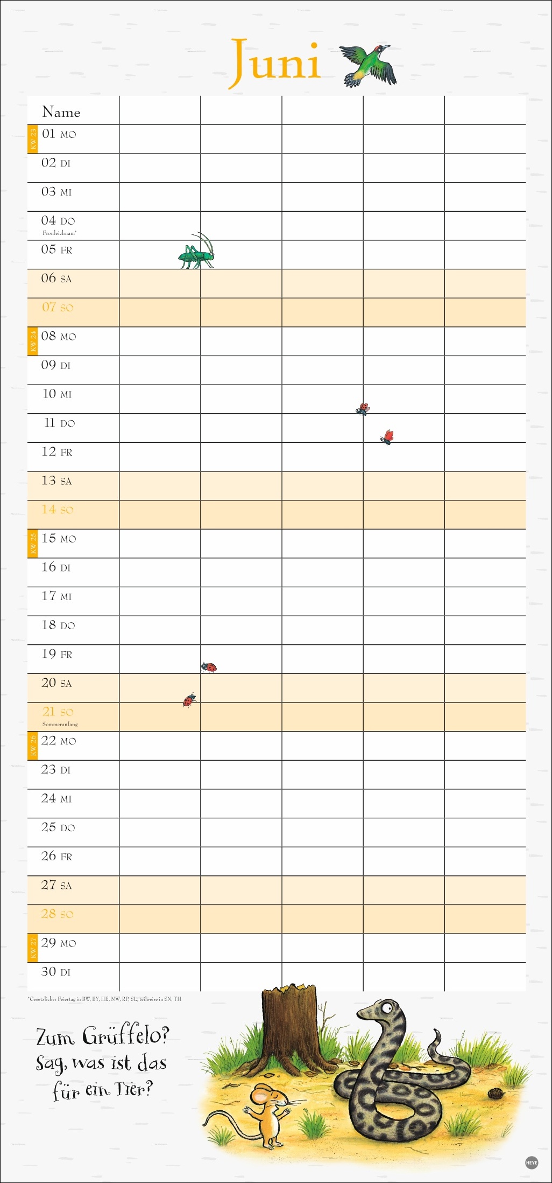Select the KW 27 week marker
The width and height of the screenshot is (552, 1183).
tap(33, 948)
